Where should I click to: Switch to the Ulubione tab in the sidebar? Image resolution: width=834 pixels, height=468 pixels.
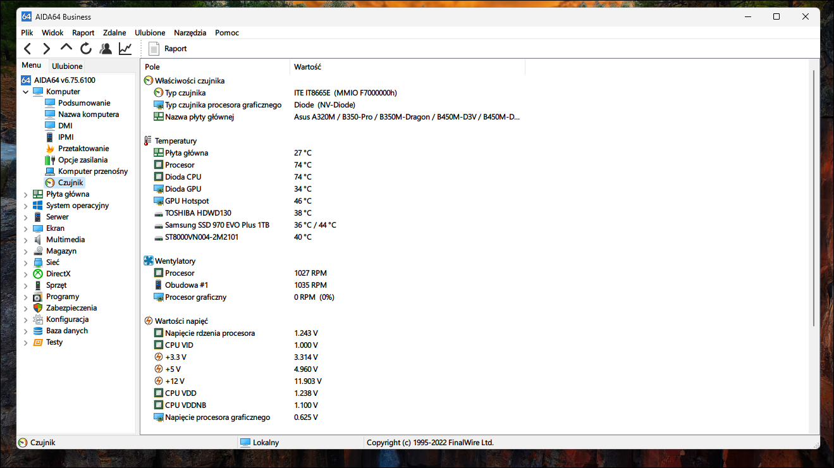pyautogui.click(x=67, y=66)
